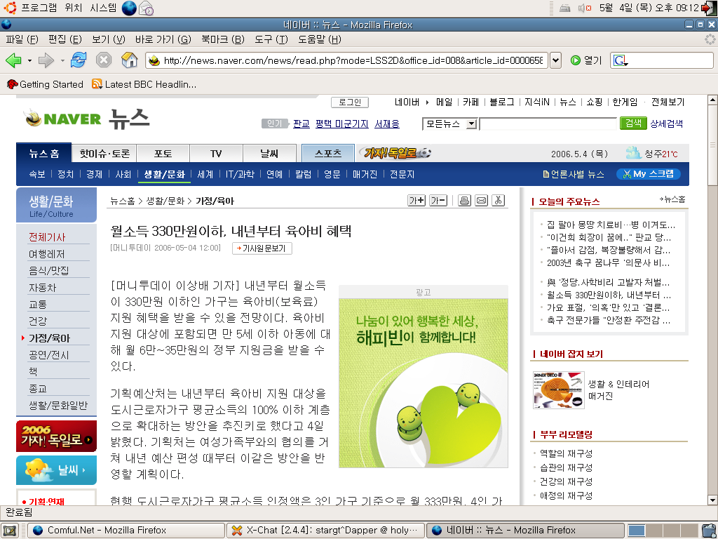Open the IT/과학 section
The width and height of the screenshot is (718, 539).
click(240, 174)
